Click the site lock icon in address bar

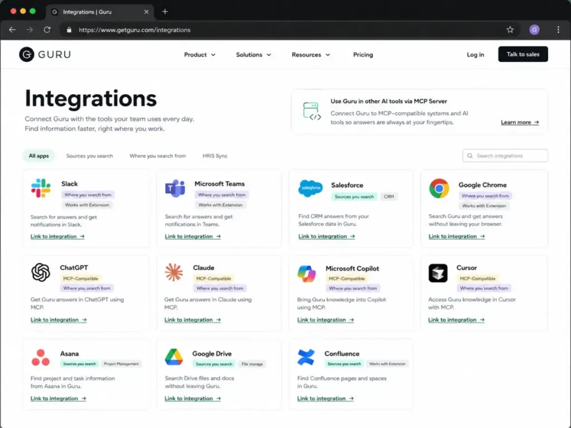pyautogui.click(x=69, y=30)
